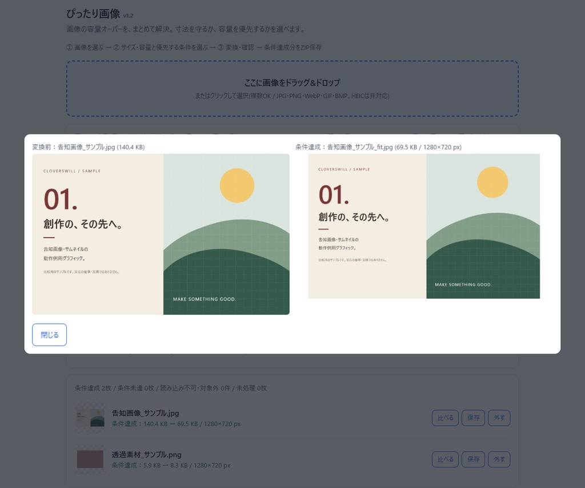
Task: Click the 外す button for 告知画像_サンプル.jpg
Action: [x=499, y=418]
